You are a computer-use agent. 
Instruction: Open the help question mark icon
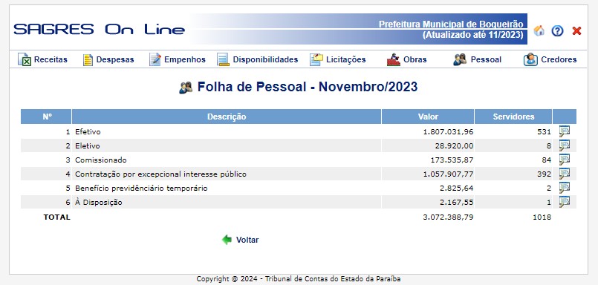tap(557, 31)
